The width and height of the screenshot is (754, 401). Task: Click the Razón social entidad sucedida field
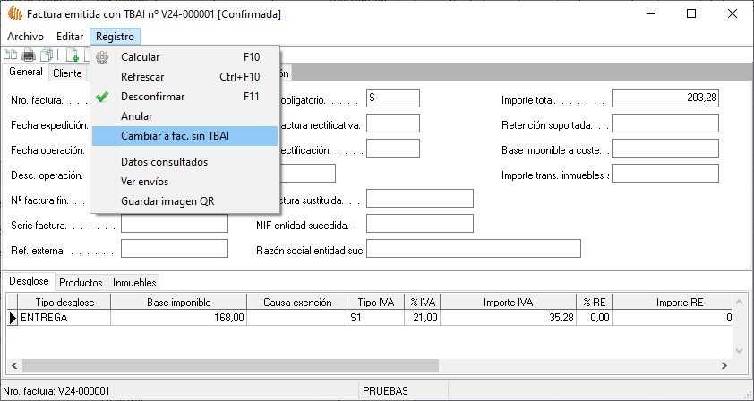point(473,249)
